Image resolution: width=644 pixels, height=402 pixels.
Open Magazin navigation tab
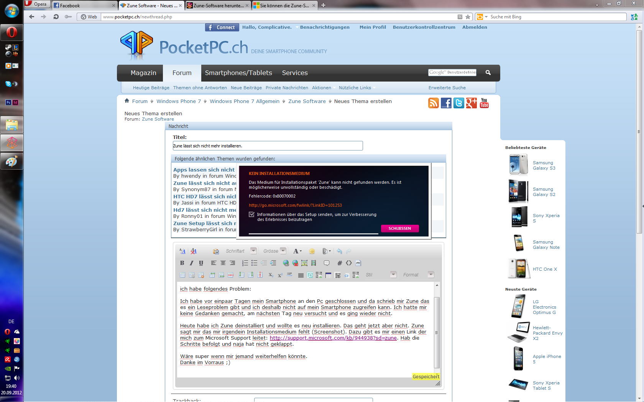click(x=143, y=73)
